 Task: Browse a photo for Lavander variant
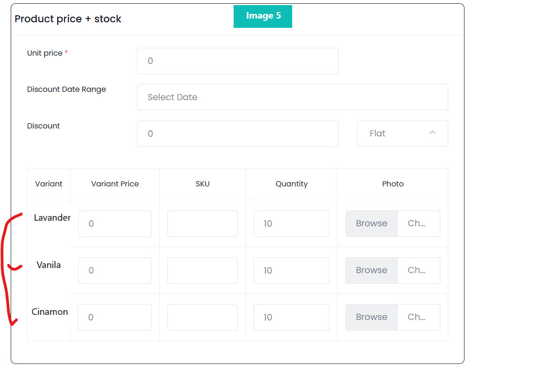pyautogui.click(x=372, y=224)
